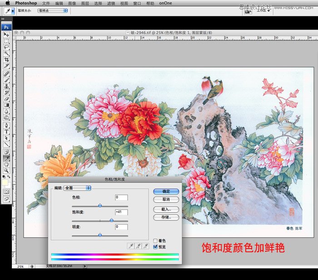Click the 色相 value input field

click(x=121, y=197)
